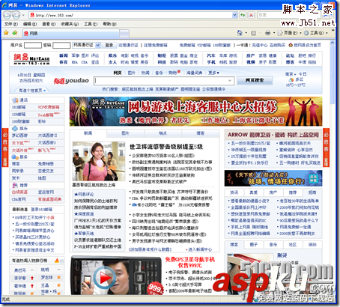Switch to the 图片 news panel tab
This screenshot has width=340, height=307.
(125, 133)
